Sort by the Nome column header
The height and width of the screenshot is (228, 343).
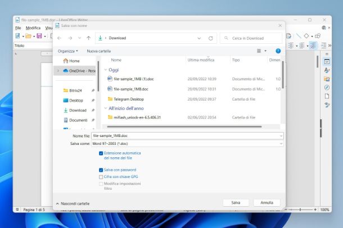pyautogui.click(x=116, y=60)
